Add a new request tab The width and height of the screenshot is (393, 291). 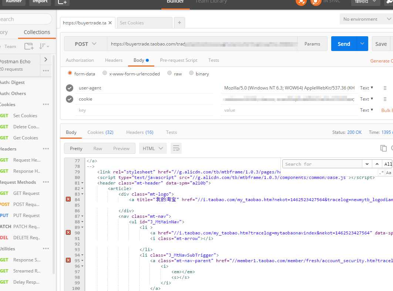[x=179, y=23]
